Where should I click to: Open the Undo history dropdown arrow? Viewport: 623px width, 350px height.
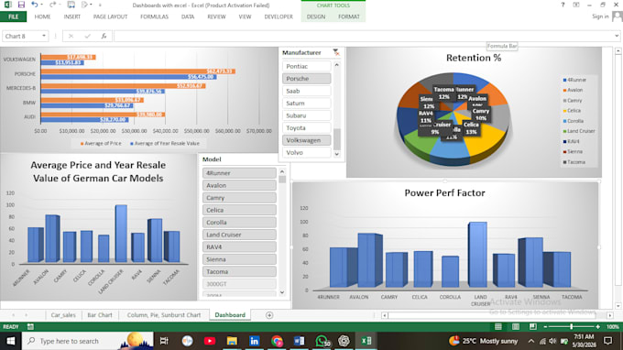(x=42, y=5)
